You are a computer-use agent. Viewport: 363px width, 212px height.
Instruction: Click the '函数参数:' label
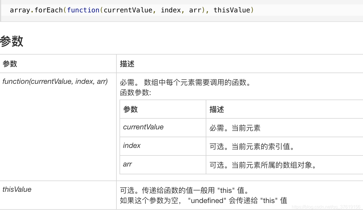coord(136,93)
